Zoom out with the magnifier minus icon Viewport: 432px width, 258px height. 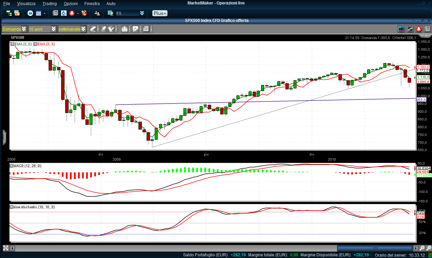[x=422, y=248]
